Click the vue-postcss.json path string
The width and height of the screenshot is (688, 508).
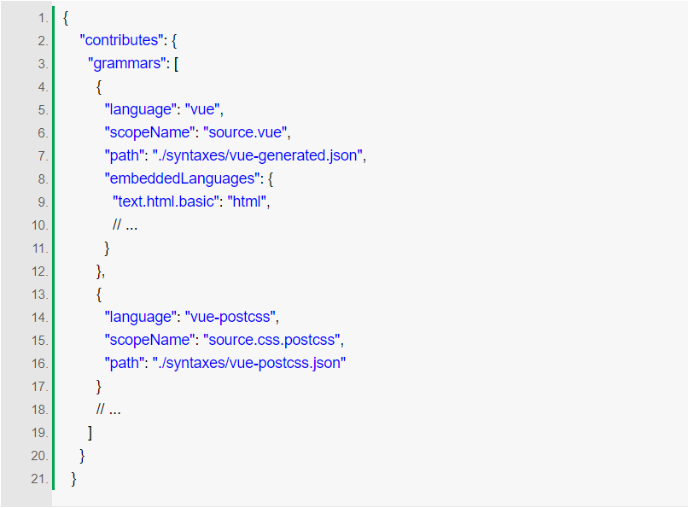248,363
